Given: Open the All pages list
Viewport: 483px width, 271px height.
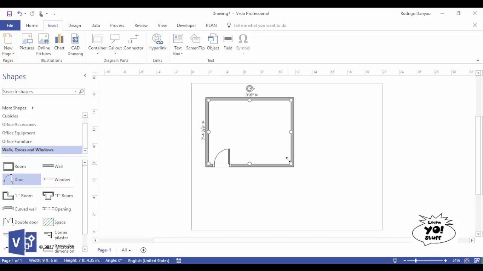Looking at the screenshot, I should (x=126, y=250).
